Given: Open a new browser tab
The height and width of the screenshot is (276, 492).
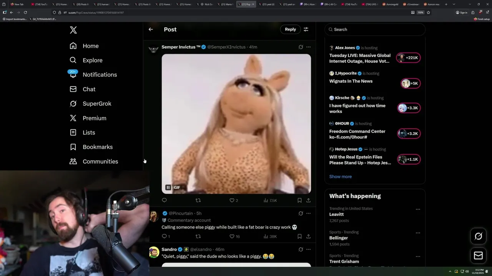Looking at the screenshot, I should [x=446, y=4].
